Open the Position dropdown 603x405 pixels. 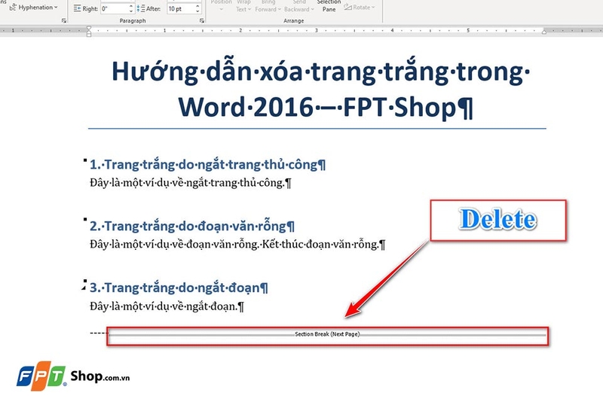coord(221,5)
